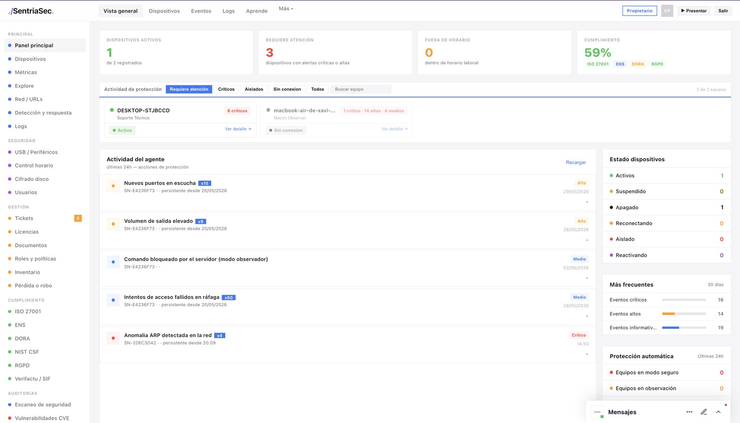Open Ver detalle for macbook-air-de-xavi
740x423 pixels.
pos(395,129)
